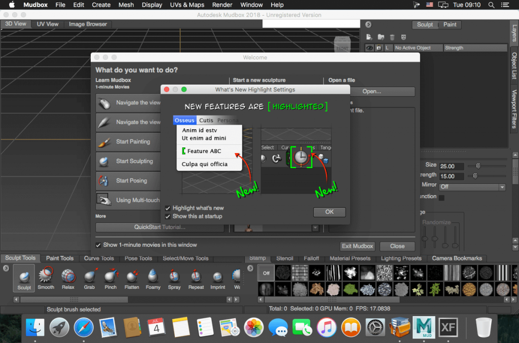Select the Relax sculpt tool
Image resolution: width=519 pixels, height=343 pixels.
pyautogui.click(x=68, y=278)
